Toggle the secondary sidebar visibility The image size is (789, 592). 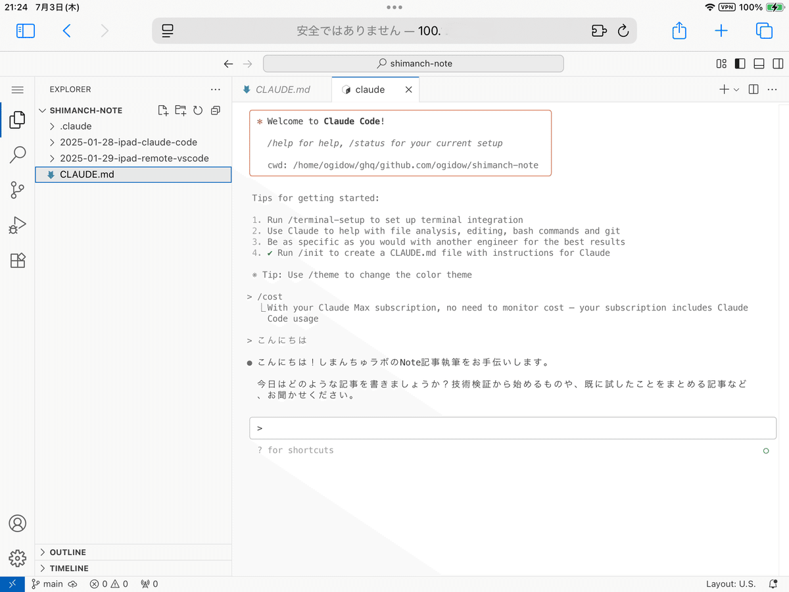[778, 63]
